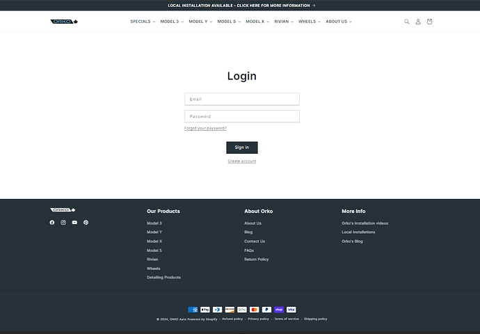480x334 pixels.
Task: Click the Sign in button
Action: [x=242, y=148]
